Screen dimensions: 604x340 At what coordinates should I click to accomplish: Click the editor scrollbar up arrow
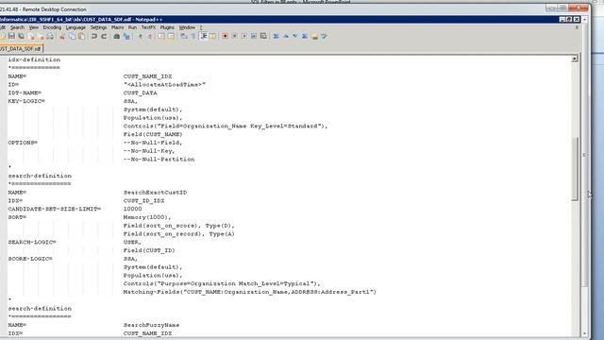coord(575,59)
